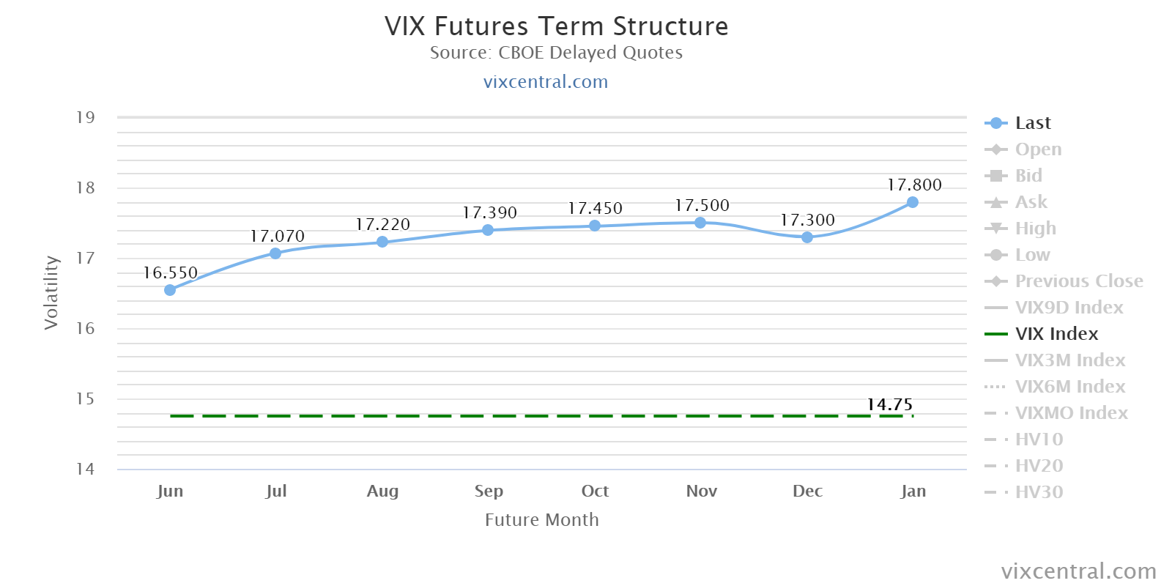
Task: Click the Jan data point at 17.800
Action: tap(913, 202)
